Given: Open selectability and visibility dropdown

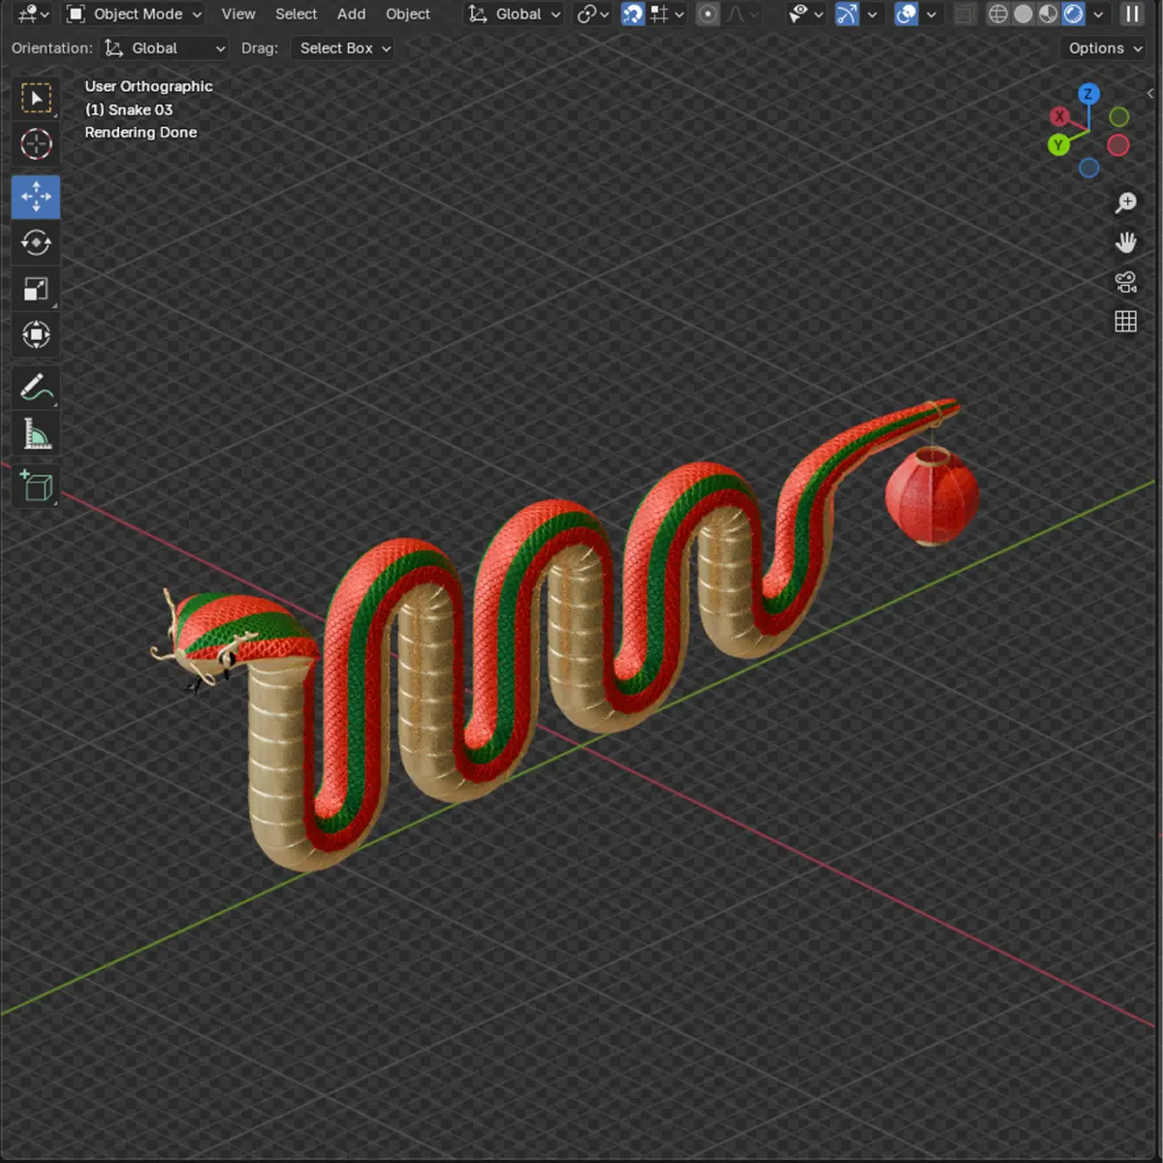Looking at the screenshot, I should 806,14.
